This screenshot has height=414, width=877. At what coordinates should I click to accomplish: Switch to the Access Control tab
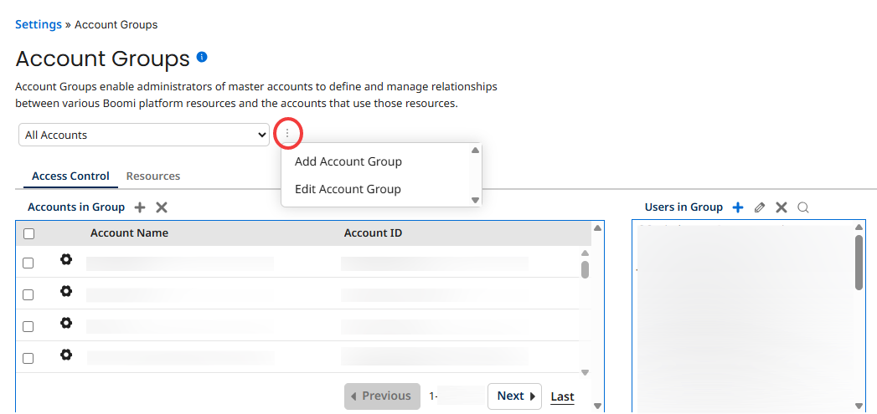pos(70,176)
